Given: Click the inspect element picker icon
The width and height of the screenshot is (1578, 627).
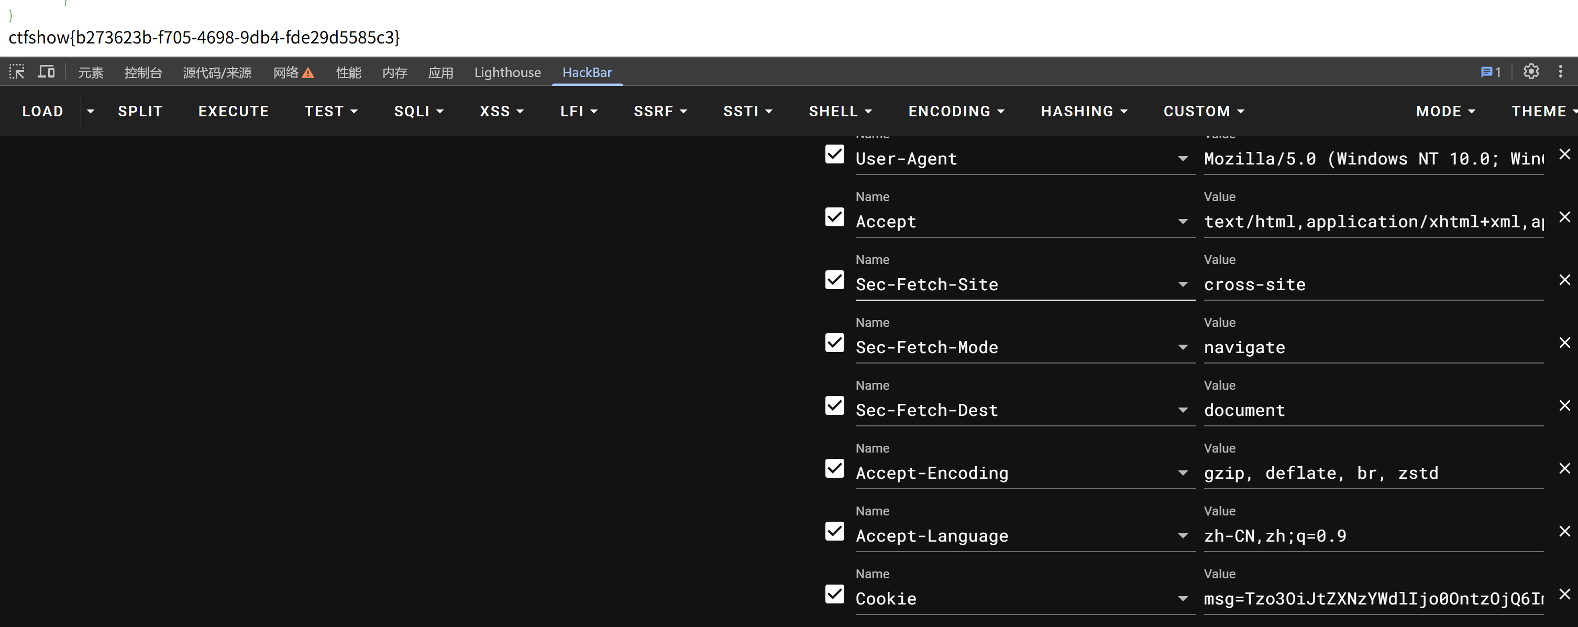Looking at the screenshot, I should (17, 72).
